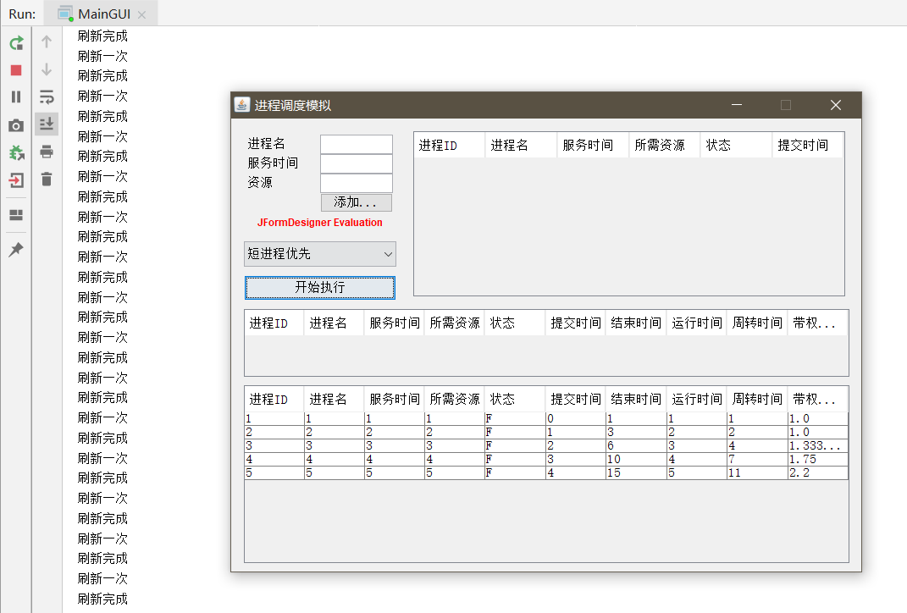907x613 pixels.
Task: Click the end time cell showing 10
Action: click(x=636, y=459)
